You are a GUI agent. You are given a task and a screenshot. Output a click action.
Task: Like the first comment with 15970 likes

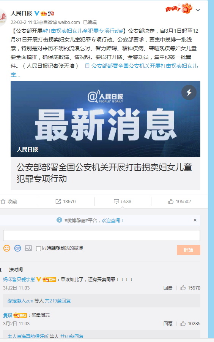tap(183, 288)
